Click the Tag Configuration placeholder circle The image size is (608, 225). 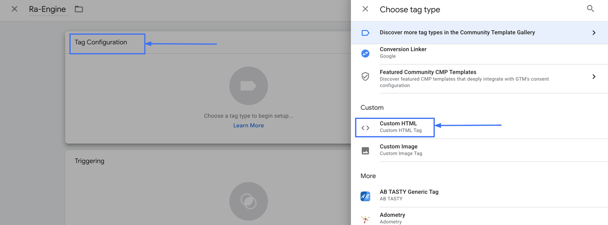249,86
